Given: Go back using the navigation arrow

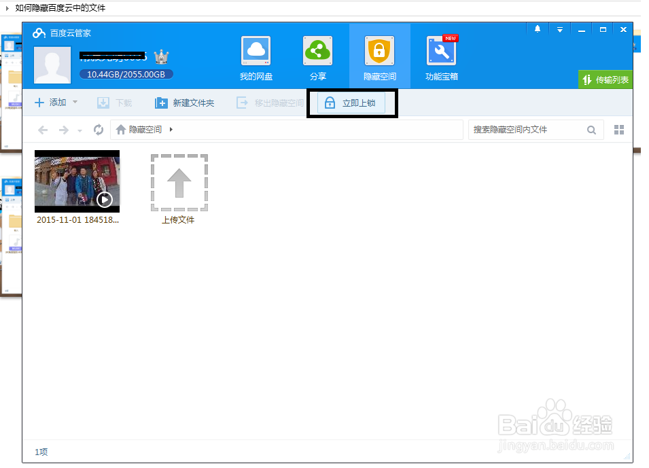Looking at the screenshot, I should click(x=42, y=130).
